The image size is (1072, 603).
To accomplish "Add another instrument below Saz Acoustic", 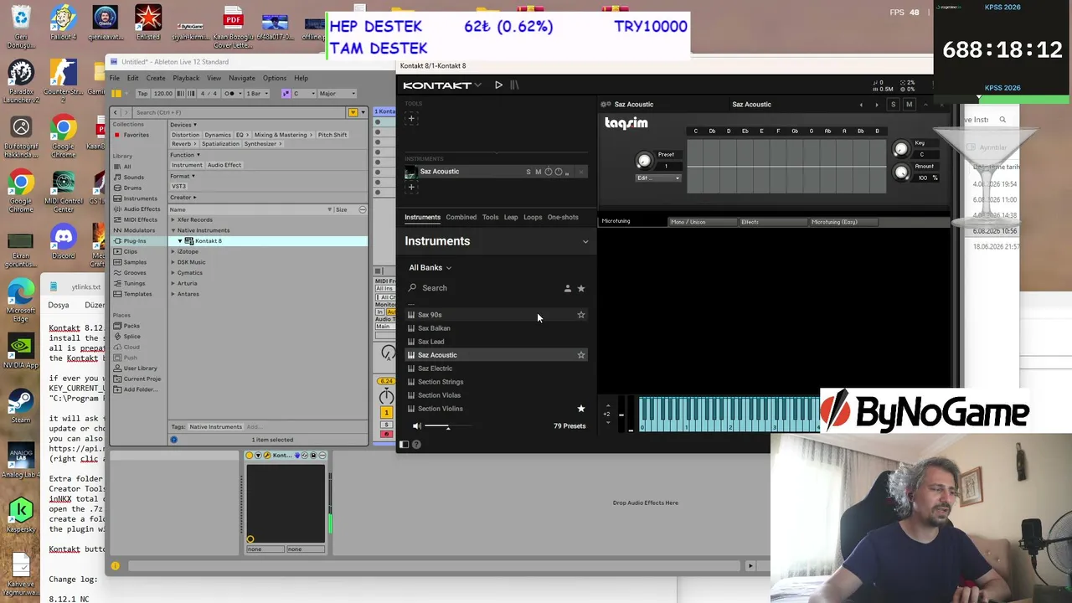I will (411, 187).
